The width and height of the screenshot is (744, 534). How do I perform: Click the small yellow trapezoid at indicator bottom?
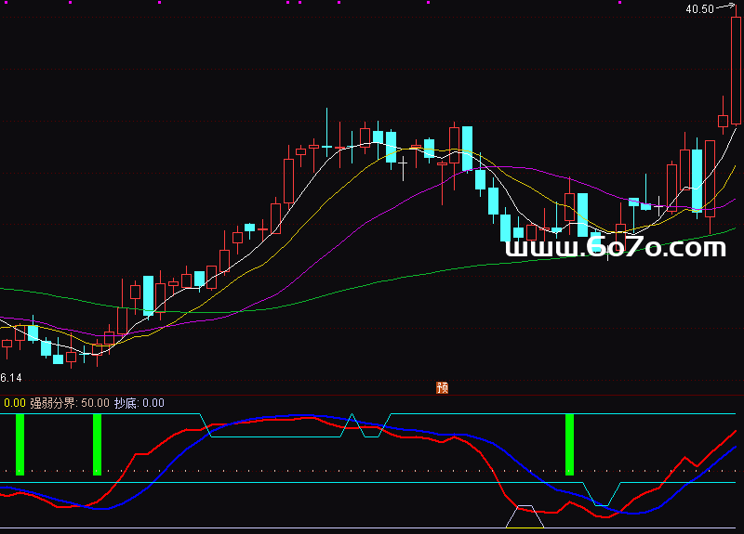tap(525, 517)
